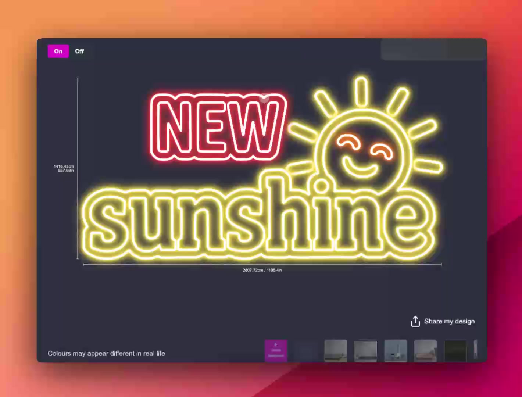This screenshot has width=522, height=397.
Task: Click the upload arrow on the magenta tile
Action: [276, 345]
